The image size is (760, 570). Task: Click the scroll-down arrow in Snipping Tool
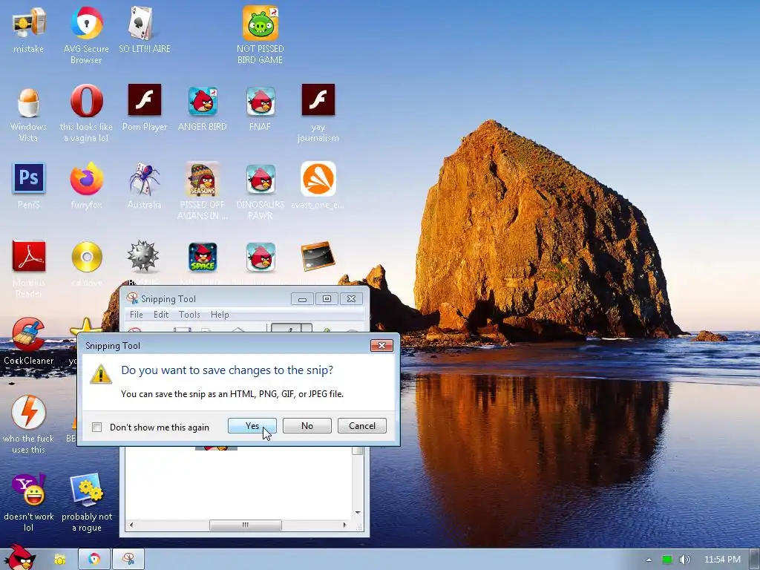click(x=358, y=512)
